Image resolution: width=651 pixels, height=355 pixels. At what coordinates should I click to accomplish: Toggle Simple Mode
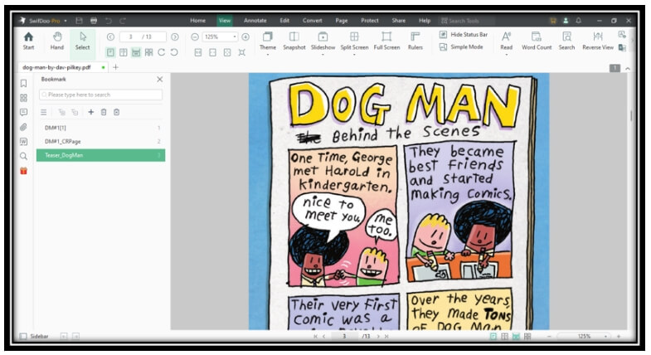pos(461,47)
